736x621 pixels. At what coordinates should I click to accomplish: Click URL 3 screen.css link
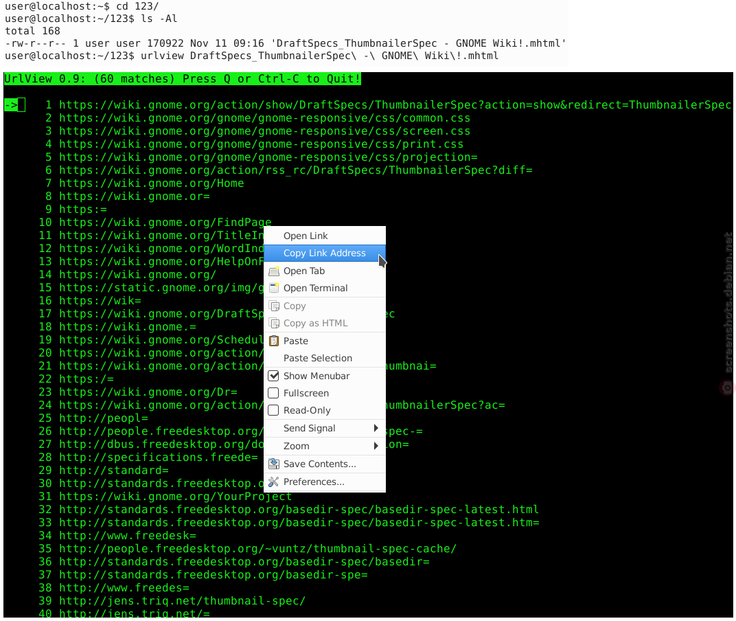click(x=265, y=131)
